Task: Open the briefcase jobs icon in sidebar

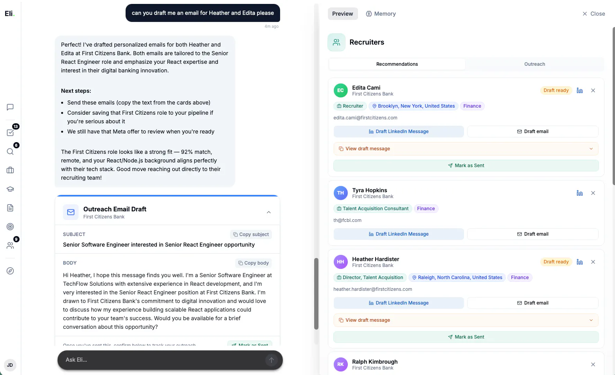Action: pyautogui.click(x=10, y=170)
